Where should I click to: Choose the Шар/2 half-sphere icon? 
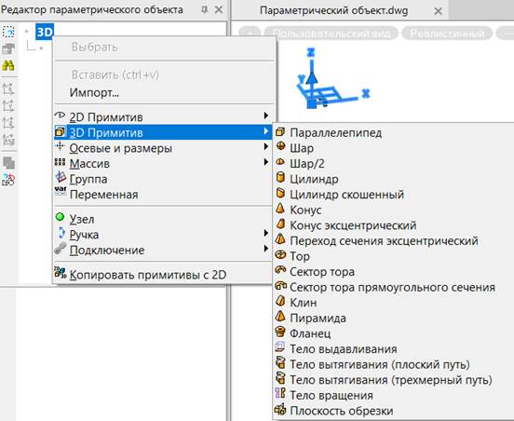[280, 162]
